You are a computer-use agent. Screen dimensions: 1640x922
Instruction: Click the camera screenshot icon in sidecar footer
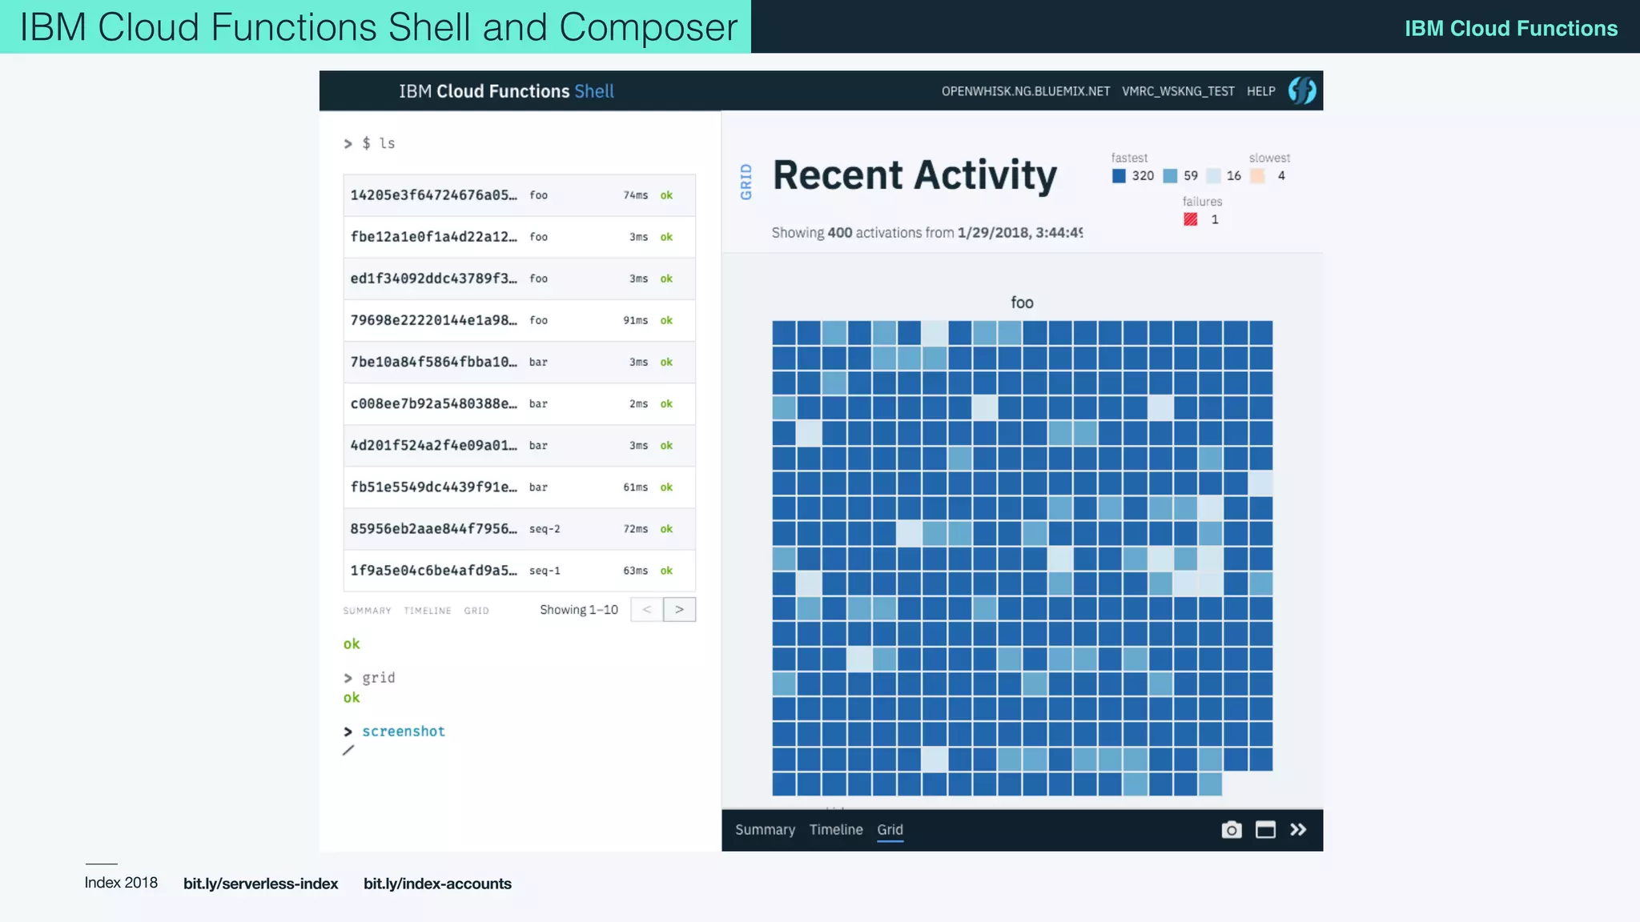coord(1232,830)
